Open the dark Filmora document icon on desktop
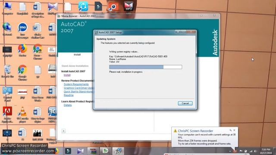This screenshot has width=276, height=155. 98,7
